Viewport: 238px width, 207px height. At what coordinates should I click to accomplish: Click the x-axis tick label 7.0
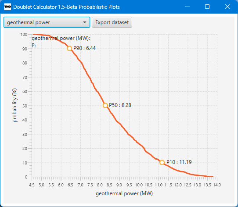pos(80,185)
